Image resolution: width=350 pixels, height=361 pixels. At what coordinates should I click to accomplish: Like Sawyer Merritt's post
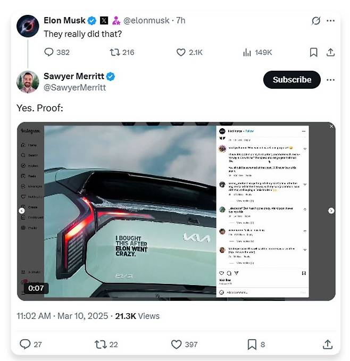(x=177, y=345)
